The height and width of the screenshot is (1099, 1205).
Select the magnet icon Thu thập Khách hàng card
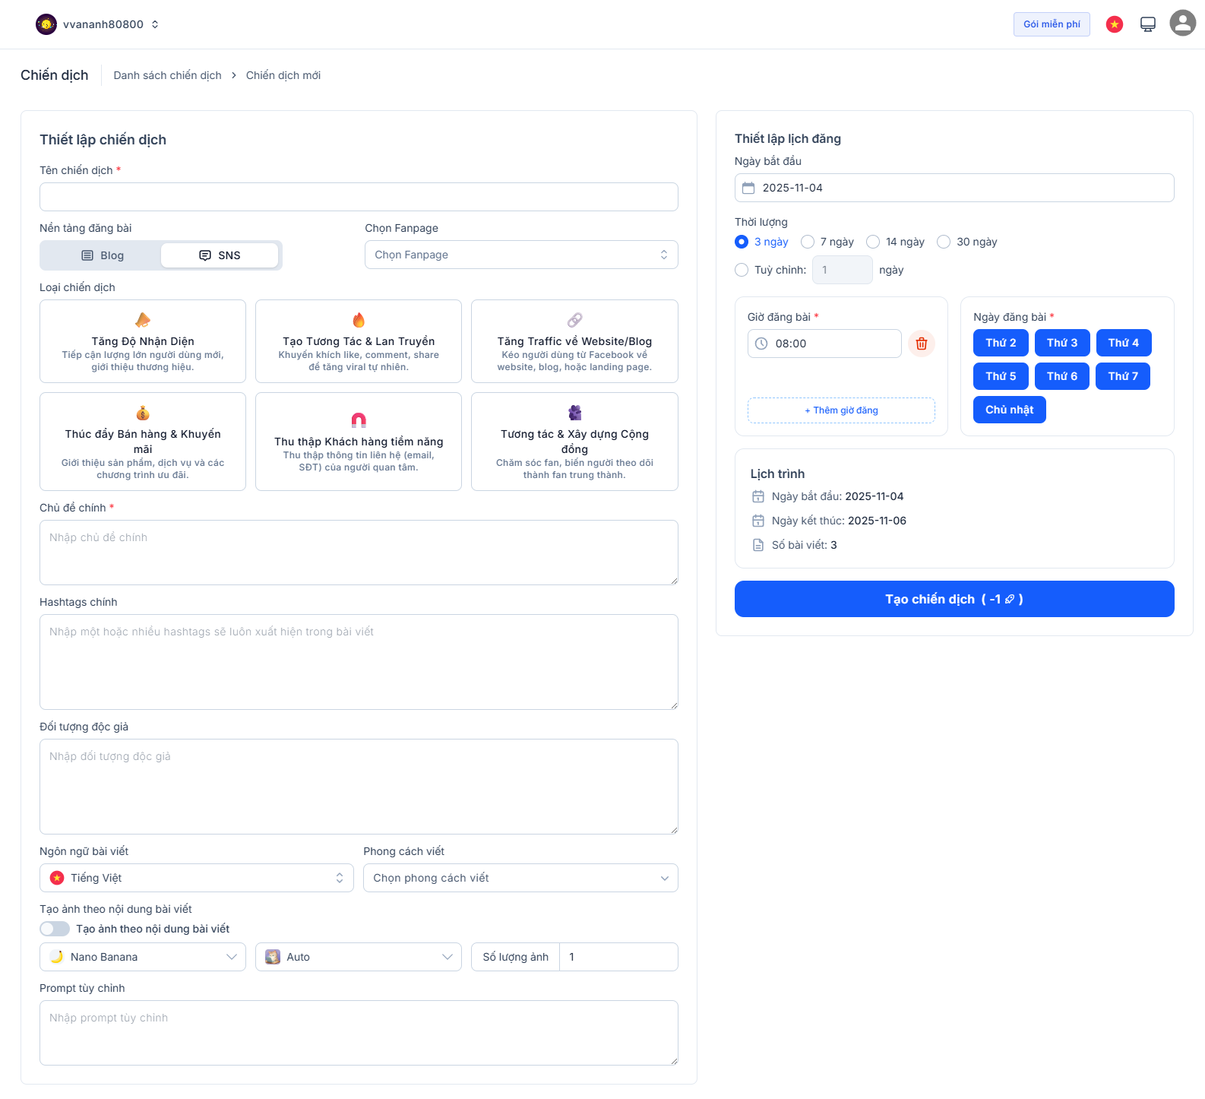tap(359, 442)
